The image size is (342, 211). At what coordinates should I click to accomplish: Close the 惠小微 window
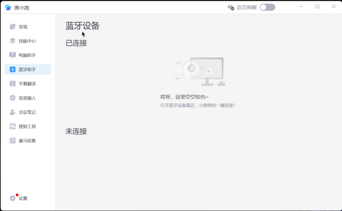coord(334,7)
